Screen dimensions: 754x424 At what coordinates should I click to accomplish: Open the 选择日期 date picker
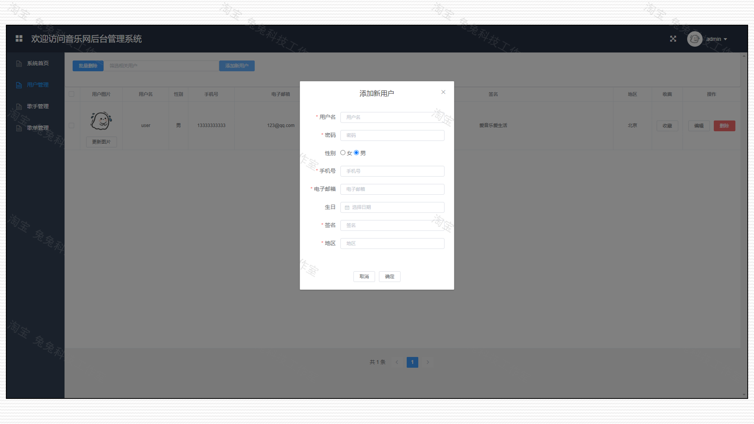coord(392,207)
